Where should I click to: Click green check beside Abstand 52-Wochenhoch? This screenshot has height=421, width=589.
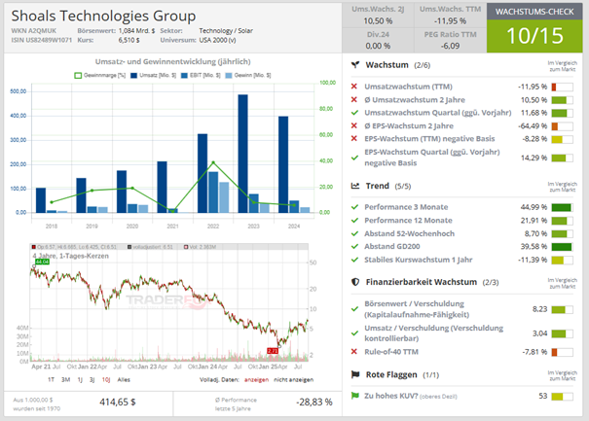(x=354, y=233)
